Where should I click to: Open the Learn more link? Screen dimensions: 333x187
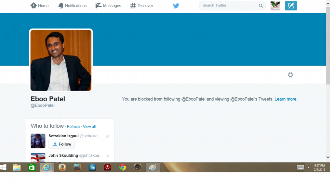(x=286, y=99)
